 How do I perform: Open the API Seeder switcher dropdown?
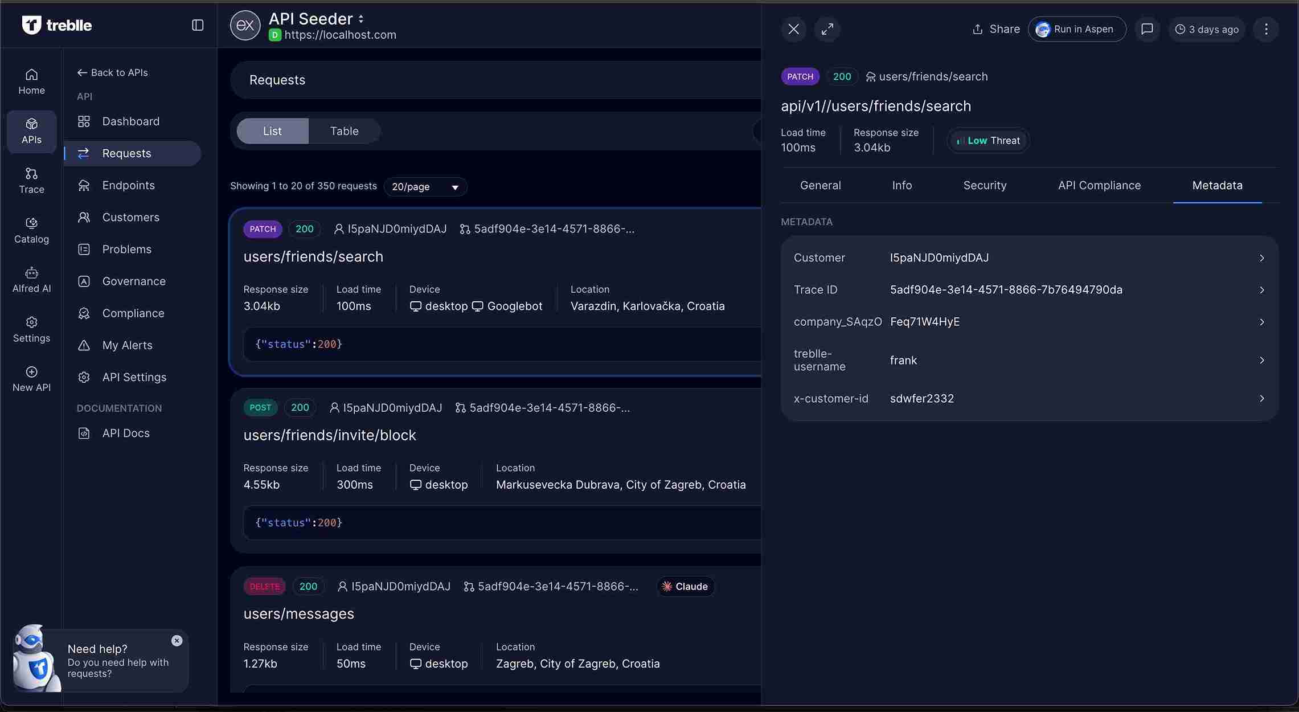click(x=361, y=18)
